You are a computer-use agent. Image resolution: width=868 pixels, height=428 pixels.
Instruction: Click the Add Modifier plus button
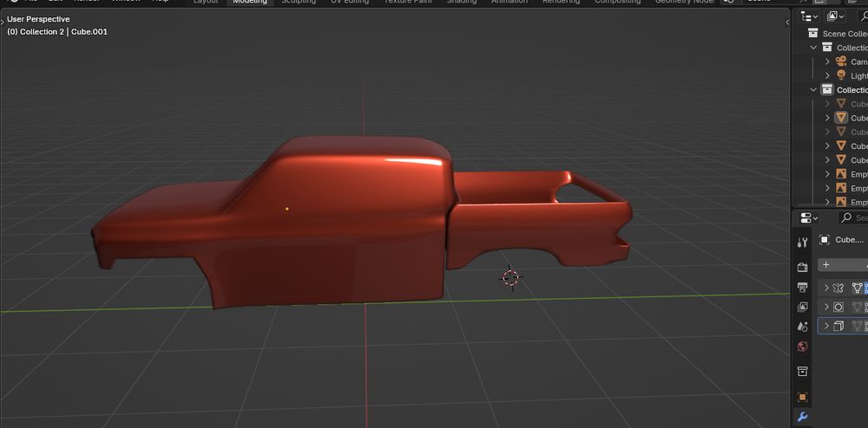pyautogui.click(x=826, y=264)
